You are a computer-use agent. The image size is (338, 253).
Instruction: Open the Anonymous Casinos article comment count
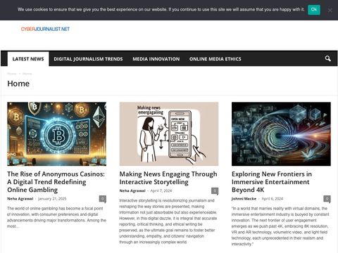coord(103,199)
